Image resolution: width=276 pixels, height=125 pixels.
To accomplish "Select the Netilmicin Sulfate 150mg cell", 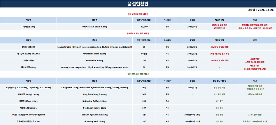I will click(x=94, y=101).
